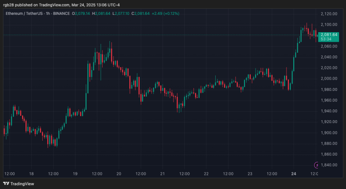Select date 22 on the time axis
346x189 pixels.
pyautogui.click(x=206, y=174)
